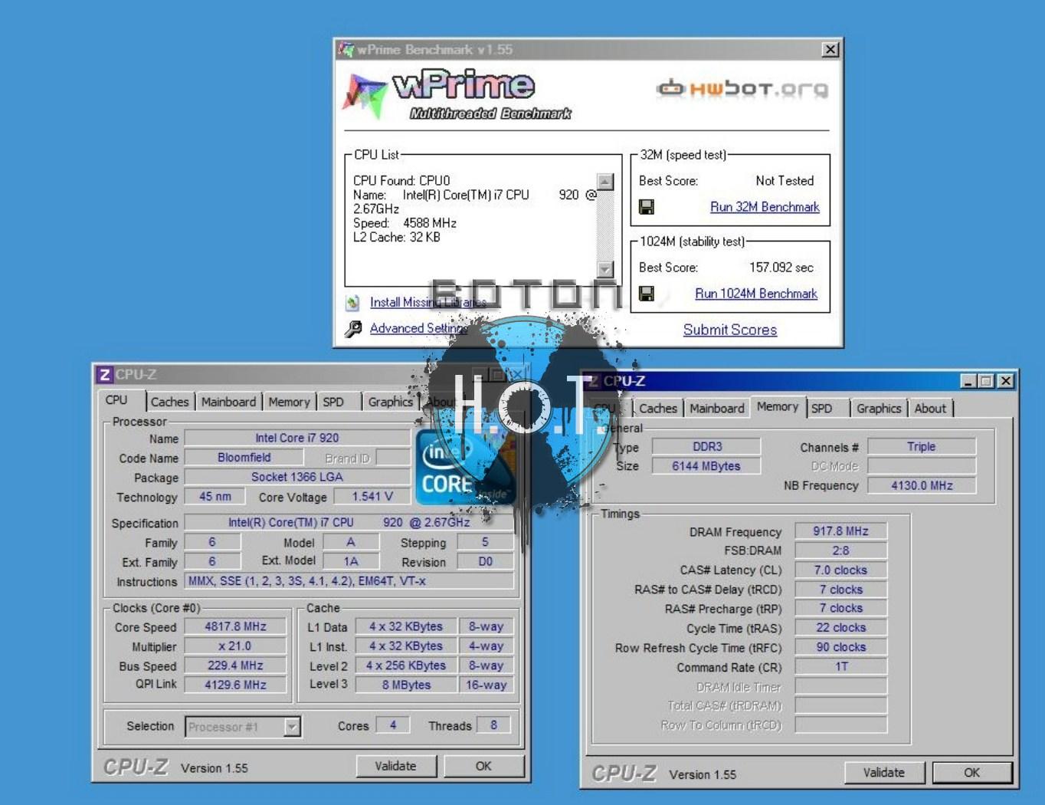Run the 32M Benchmark link
This screenshot has height=805, width=1045.
pos(765,207)
